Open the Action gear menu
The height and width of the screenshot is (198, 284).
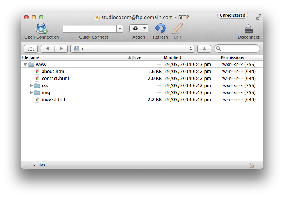pyautogui.click(x=139, y=29)
